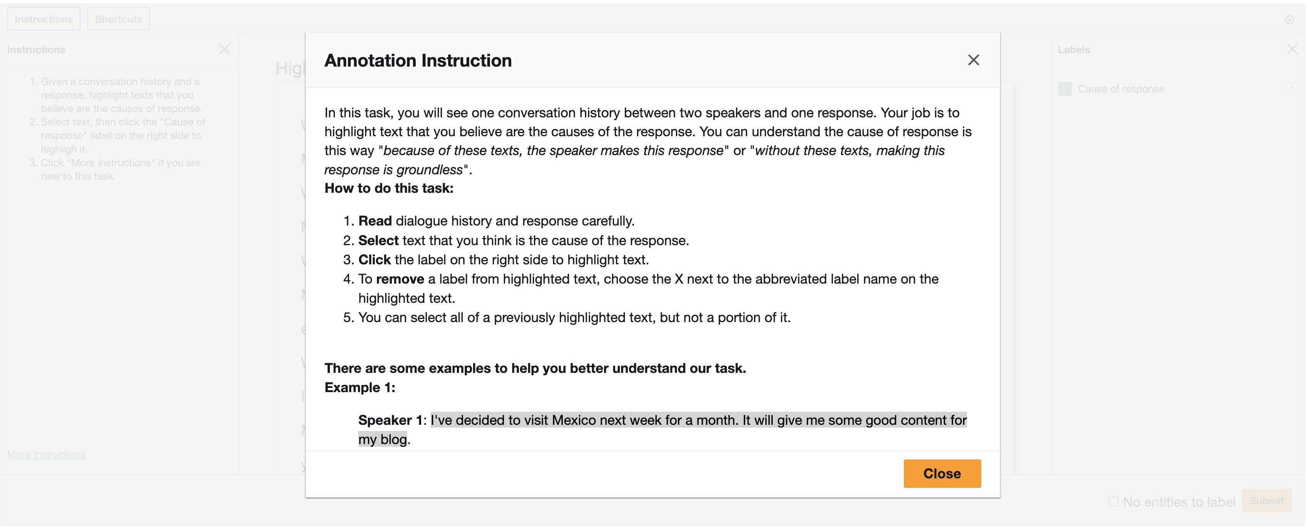This screenshot has width=1308, height=531.
Task: Close the Labels panel with X
Action: point(1292,49)
